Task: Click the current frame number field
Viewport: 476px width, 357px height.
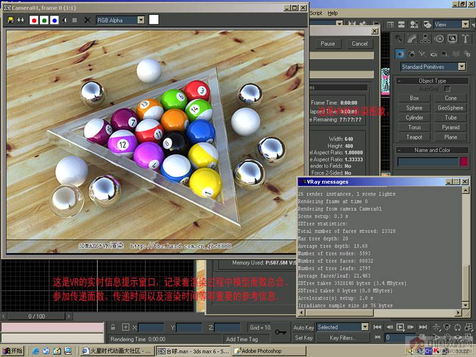Action: [x=400, y=337]
